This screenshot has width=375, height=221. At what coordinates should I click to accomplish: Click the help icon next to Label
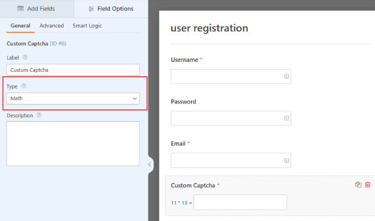point(25,57)
